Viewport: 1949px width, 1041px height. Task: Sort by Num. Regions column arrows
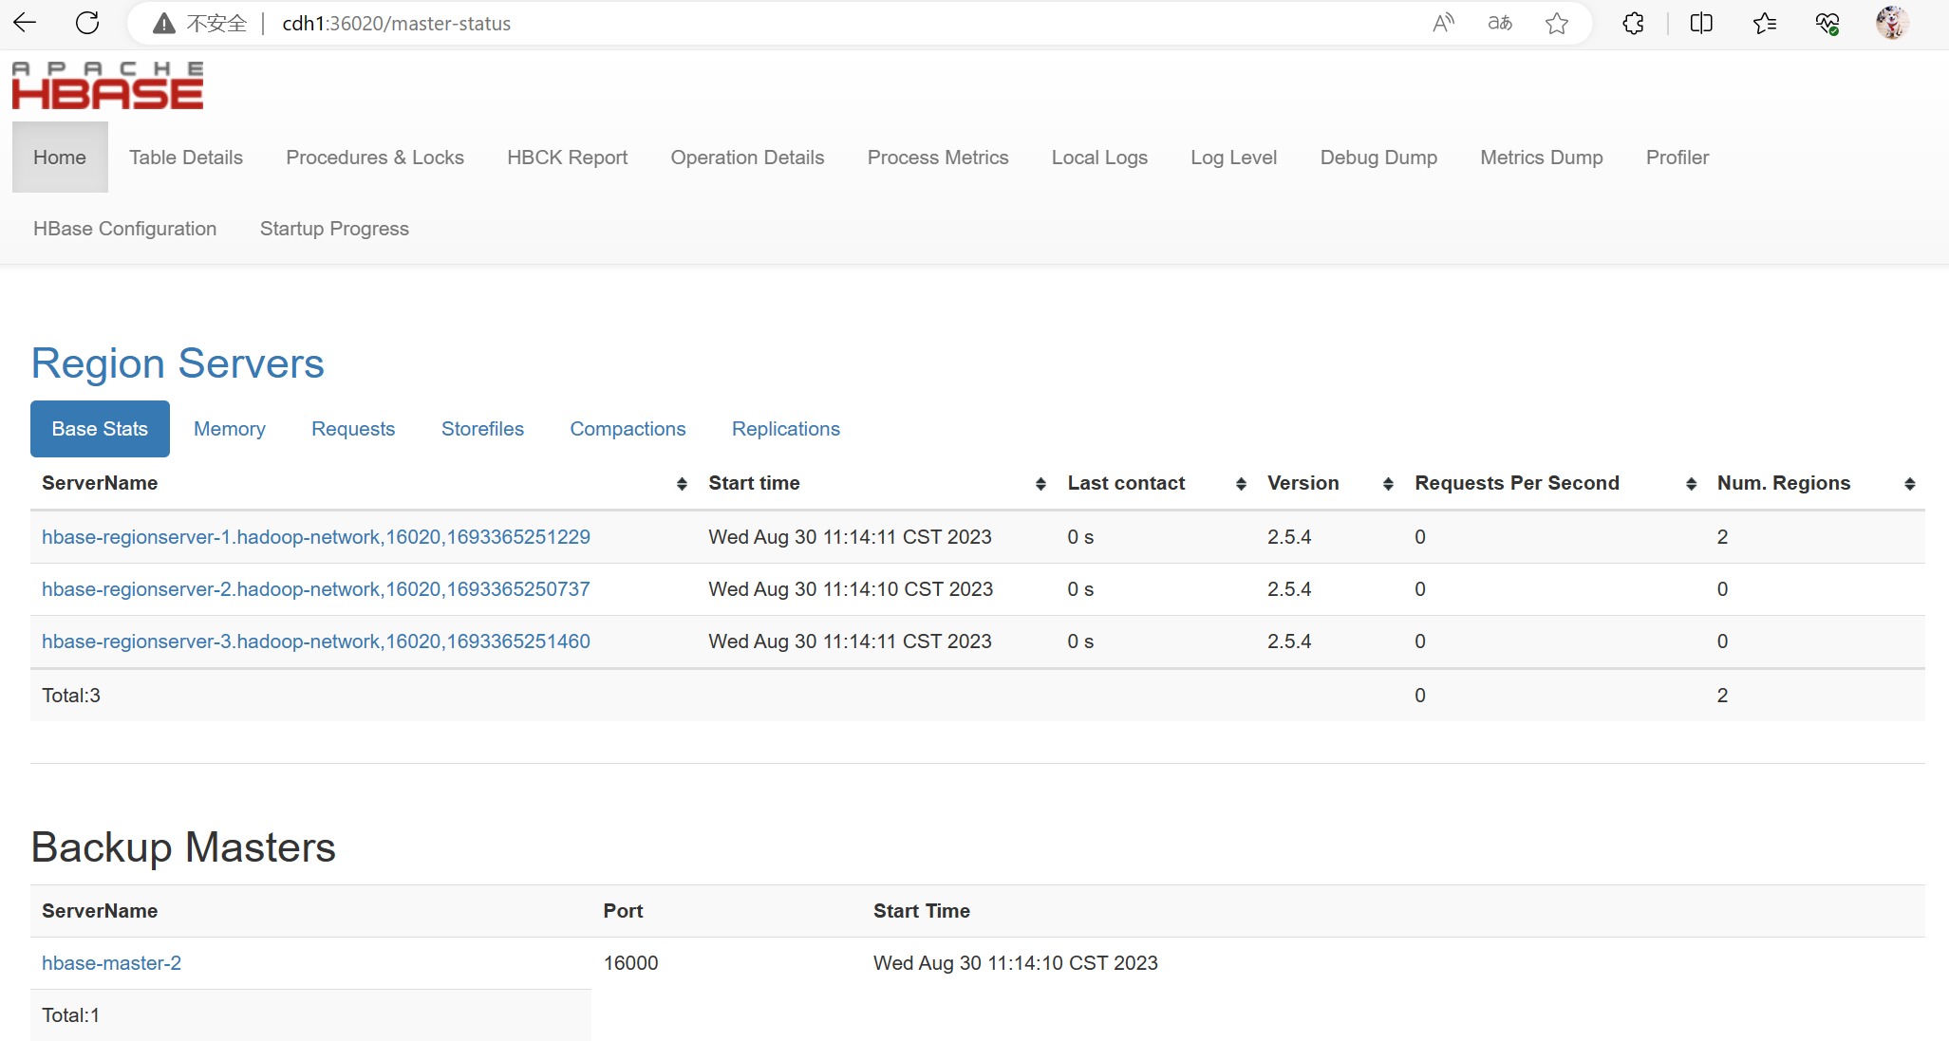click(x=1909, y=484)
